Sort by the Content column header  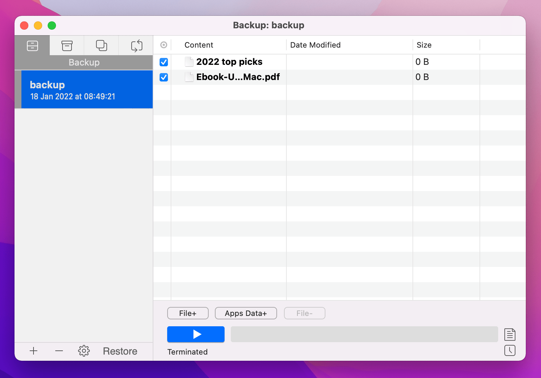coord(199,45)
